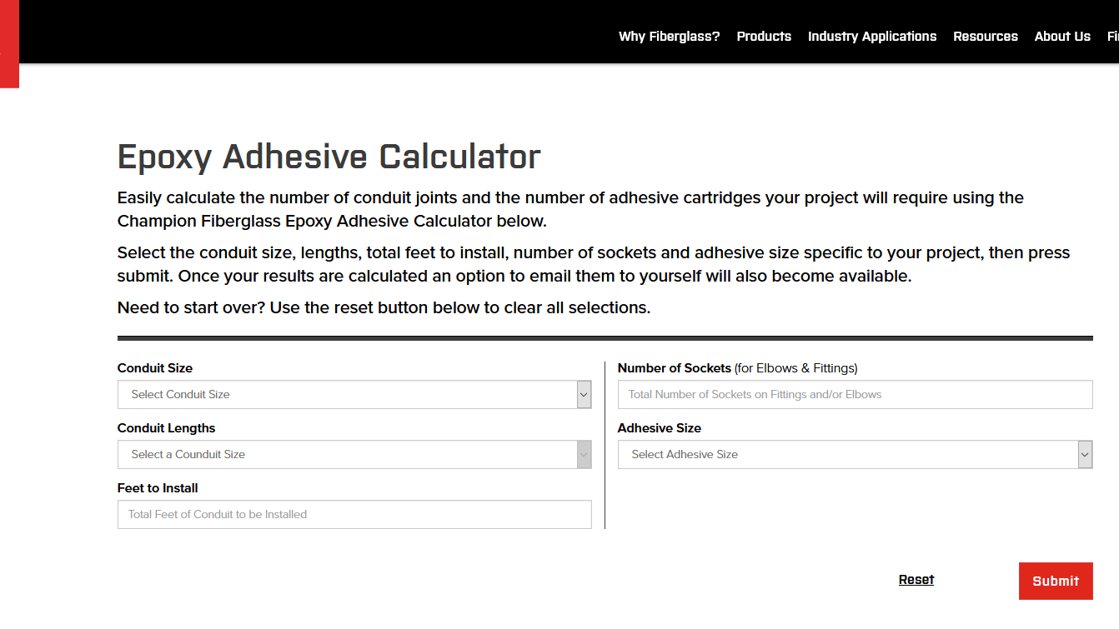Click the red tab on the left edge
This screenshot has height=629, width=1119.
point(9,45)
